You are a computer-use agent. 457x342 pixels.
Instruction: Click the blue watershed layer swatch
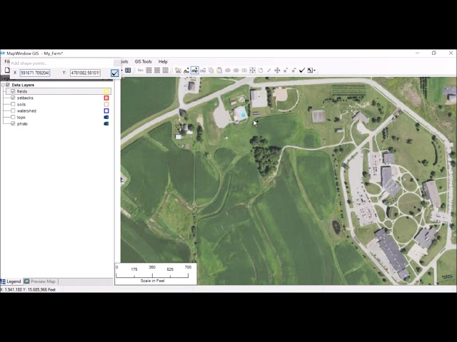coord(106,111)
